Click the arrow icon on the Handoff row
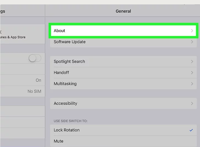The height and width of the screenshot is (147, 200). click(192, 73)
